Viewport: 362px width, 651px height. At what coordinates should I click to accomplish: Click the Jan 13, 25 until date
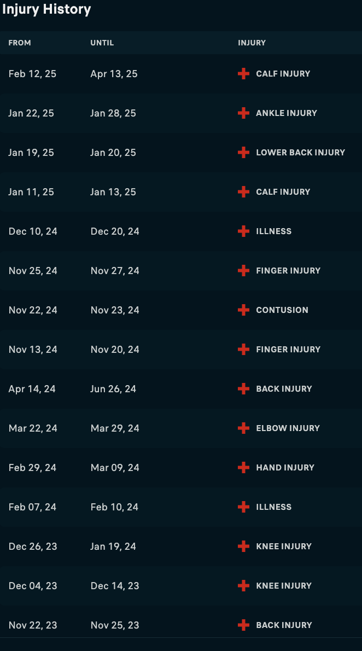[113, 192]
